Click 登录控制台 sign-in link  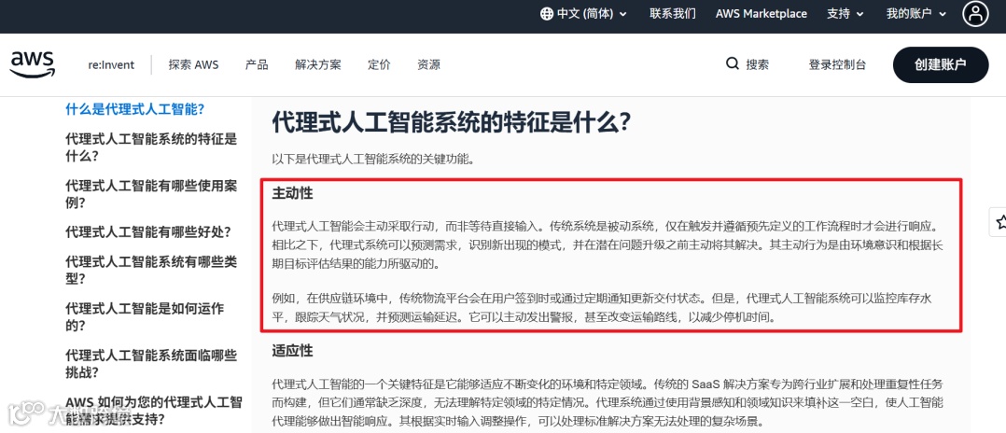[x=837, y=64]
